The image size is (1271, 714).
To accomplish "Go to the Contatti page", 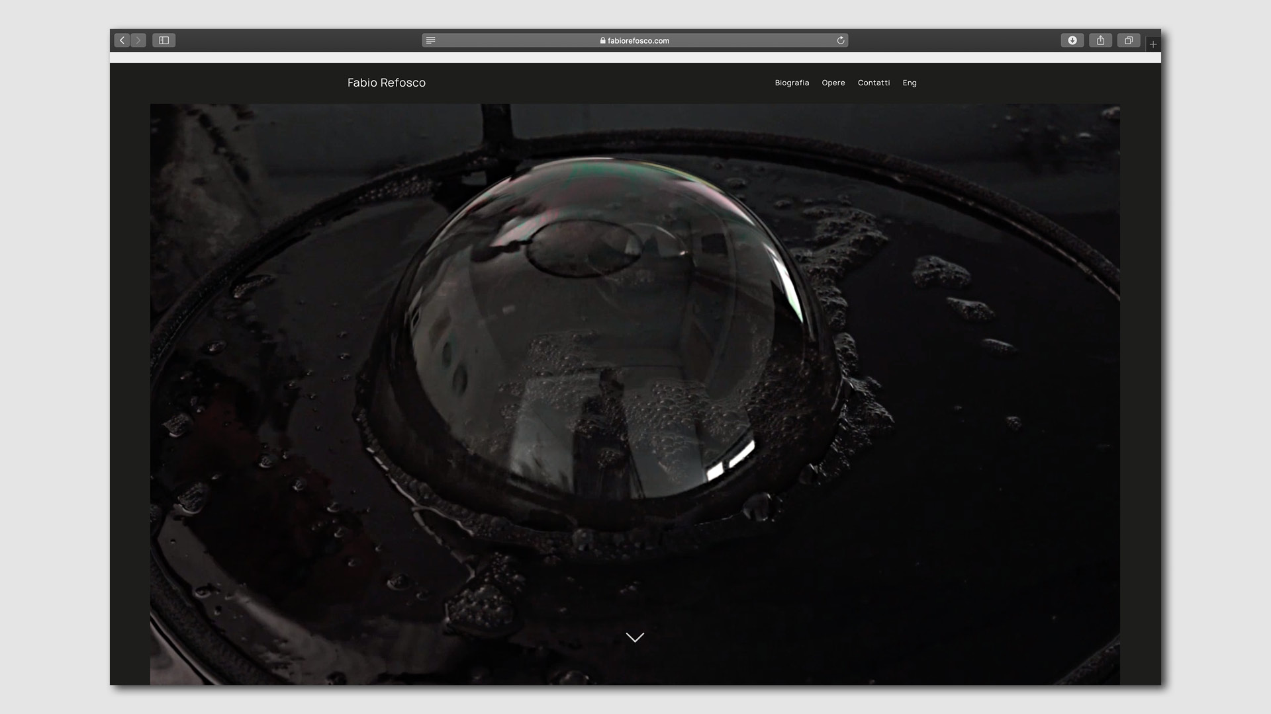I will tap(874, 83).
